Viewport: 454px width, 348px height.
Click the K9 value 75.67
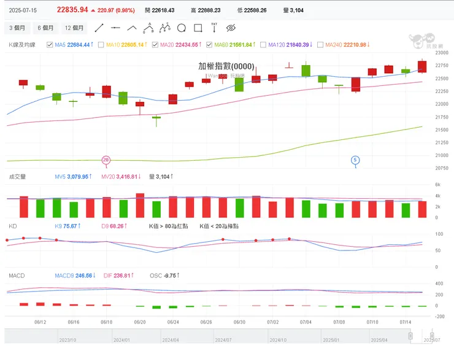click(x=70, y=226)
